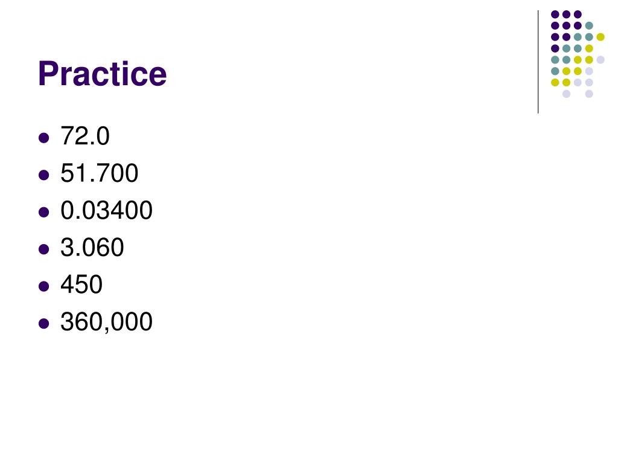
Task: Select the bullet marker before 3.060
Action: [x=43, y=249]
